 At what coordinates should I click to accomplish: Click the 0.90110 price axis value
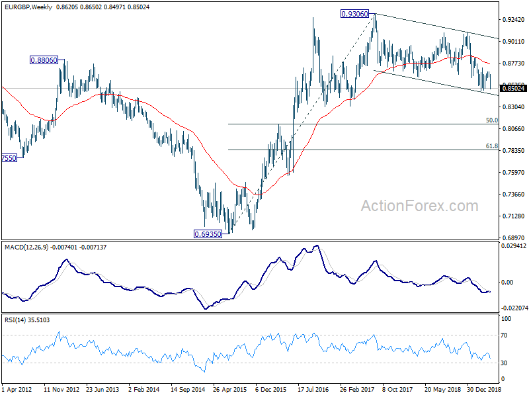point(514,41)
